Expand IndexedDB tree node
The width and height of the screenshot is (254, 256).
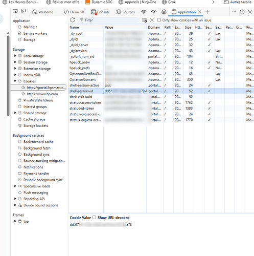15,75
